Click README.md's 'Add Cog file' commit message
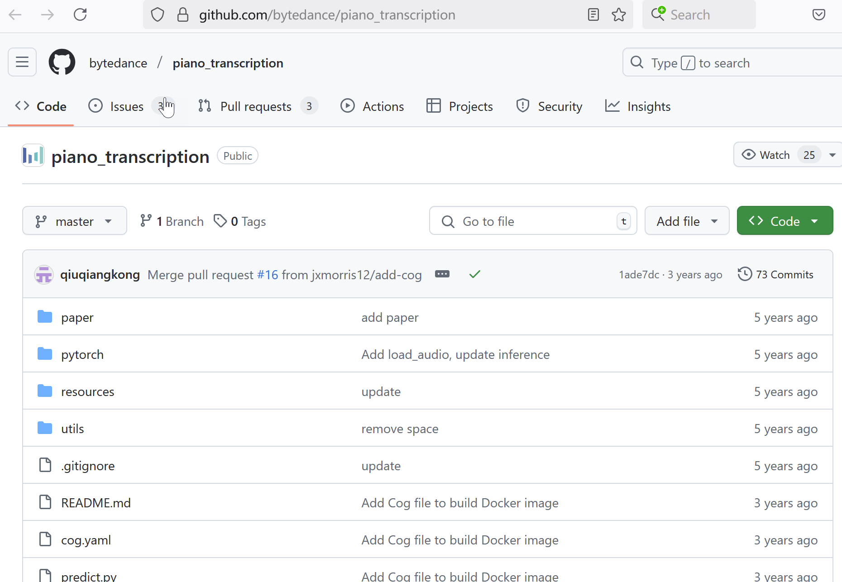Screen dimensions: 842x582 point(460,503)
